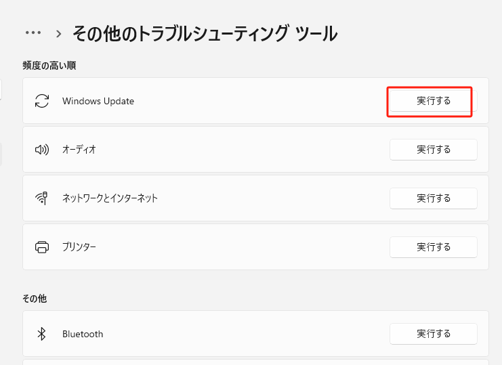The image size is (502, 365).
Task: Click the その他 section heading
Action: [x=35, y=299]
